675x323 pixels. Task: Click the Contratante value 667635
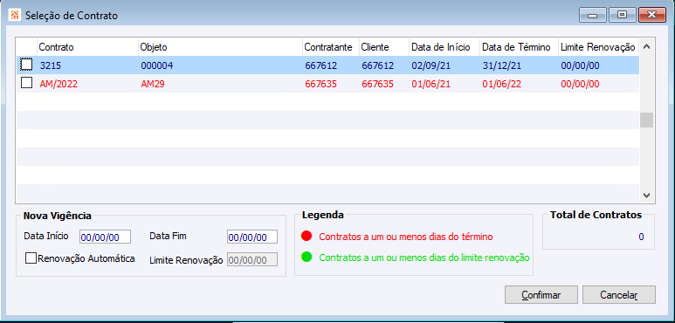tap(320, 84)
